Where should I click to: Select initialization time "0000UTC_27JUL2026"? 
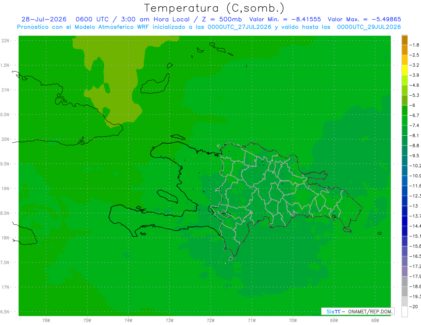pyautogui.click(x=240, y=27)
